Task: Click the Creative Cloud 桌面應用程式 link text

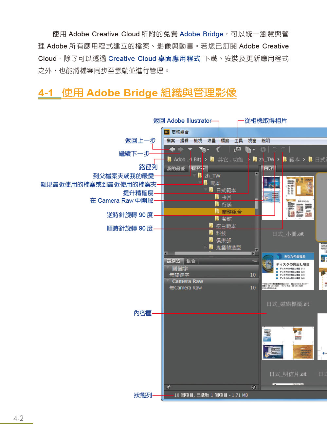Action: [154, 59]
